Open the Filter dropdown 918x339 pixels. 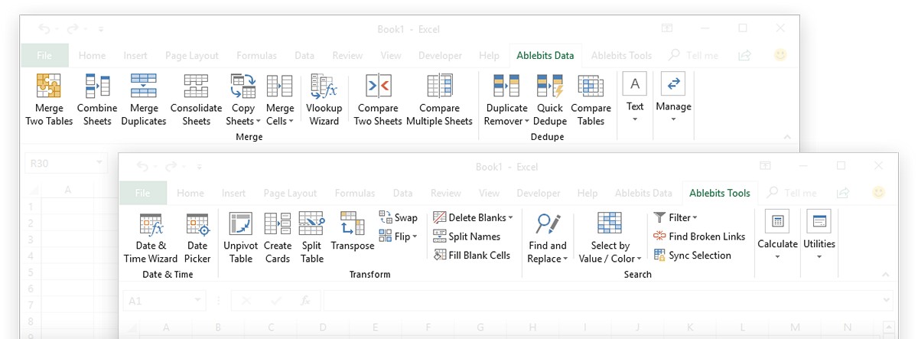(x=675, y=218)
